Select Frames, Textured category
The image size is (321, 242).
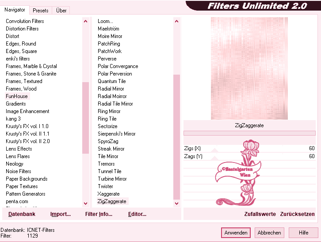[24, 81]
